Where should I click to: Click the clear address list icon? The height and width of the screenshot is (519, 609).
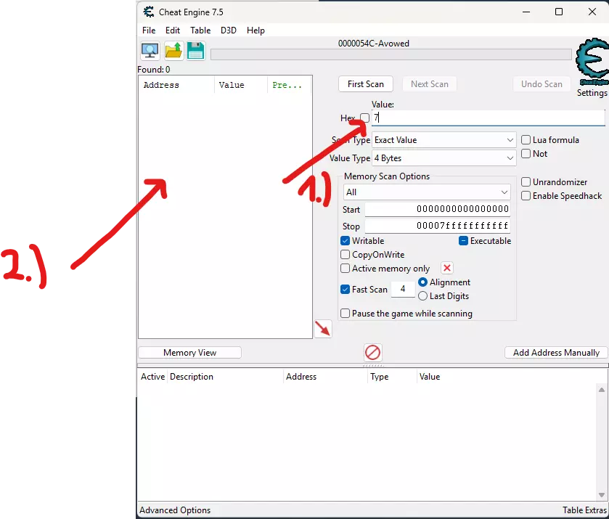[373, 353]
